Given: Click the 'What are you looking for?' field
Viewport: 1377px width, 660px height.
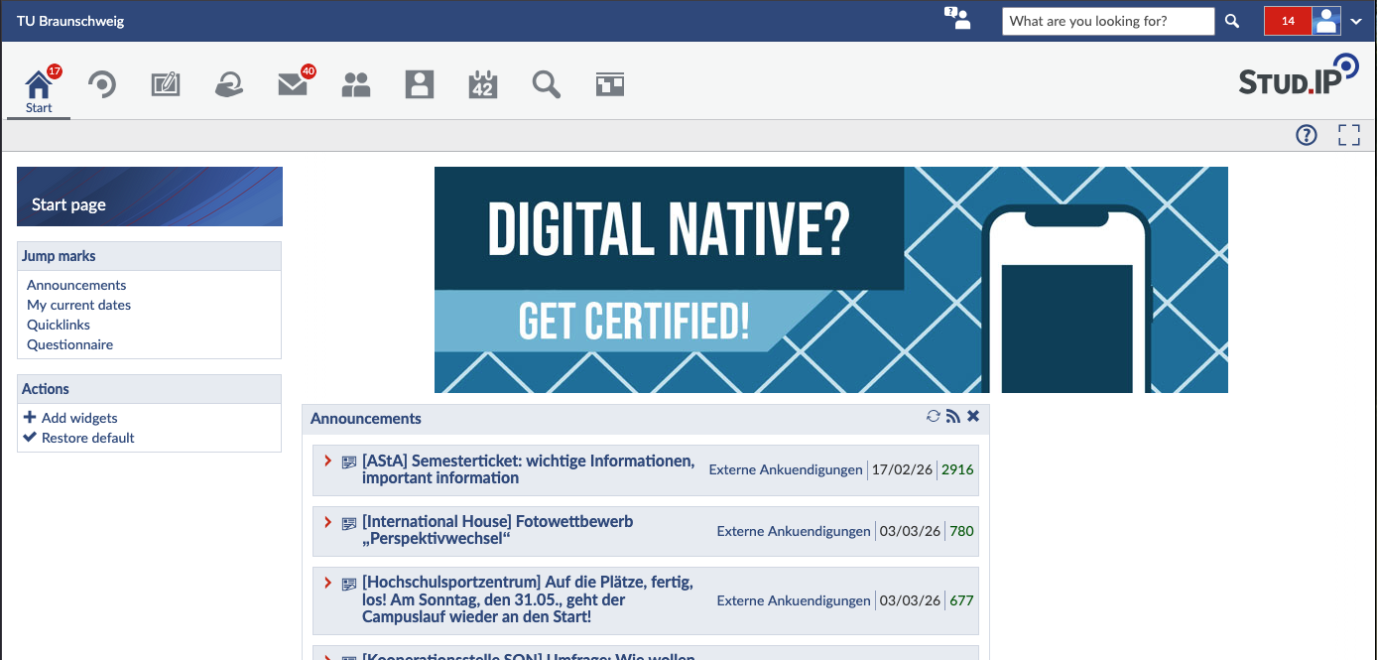Looking at the screenshot, I should coord(1108,21).
